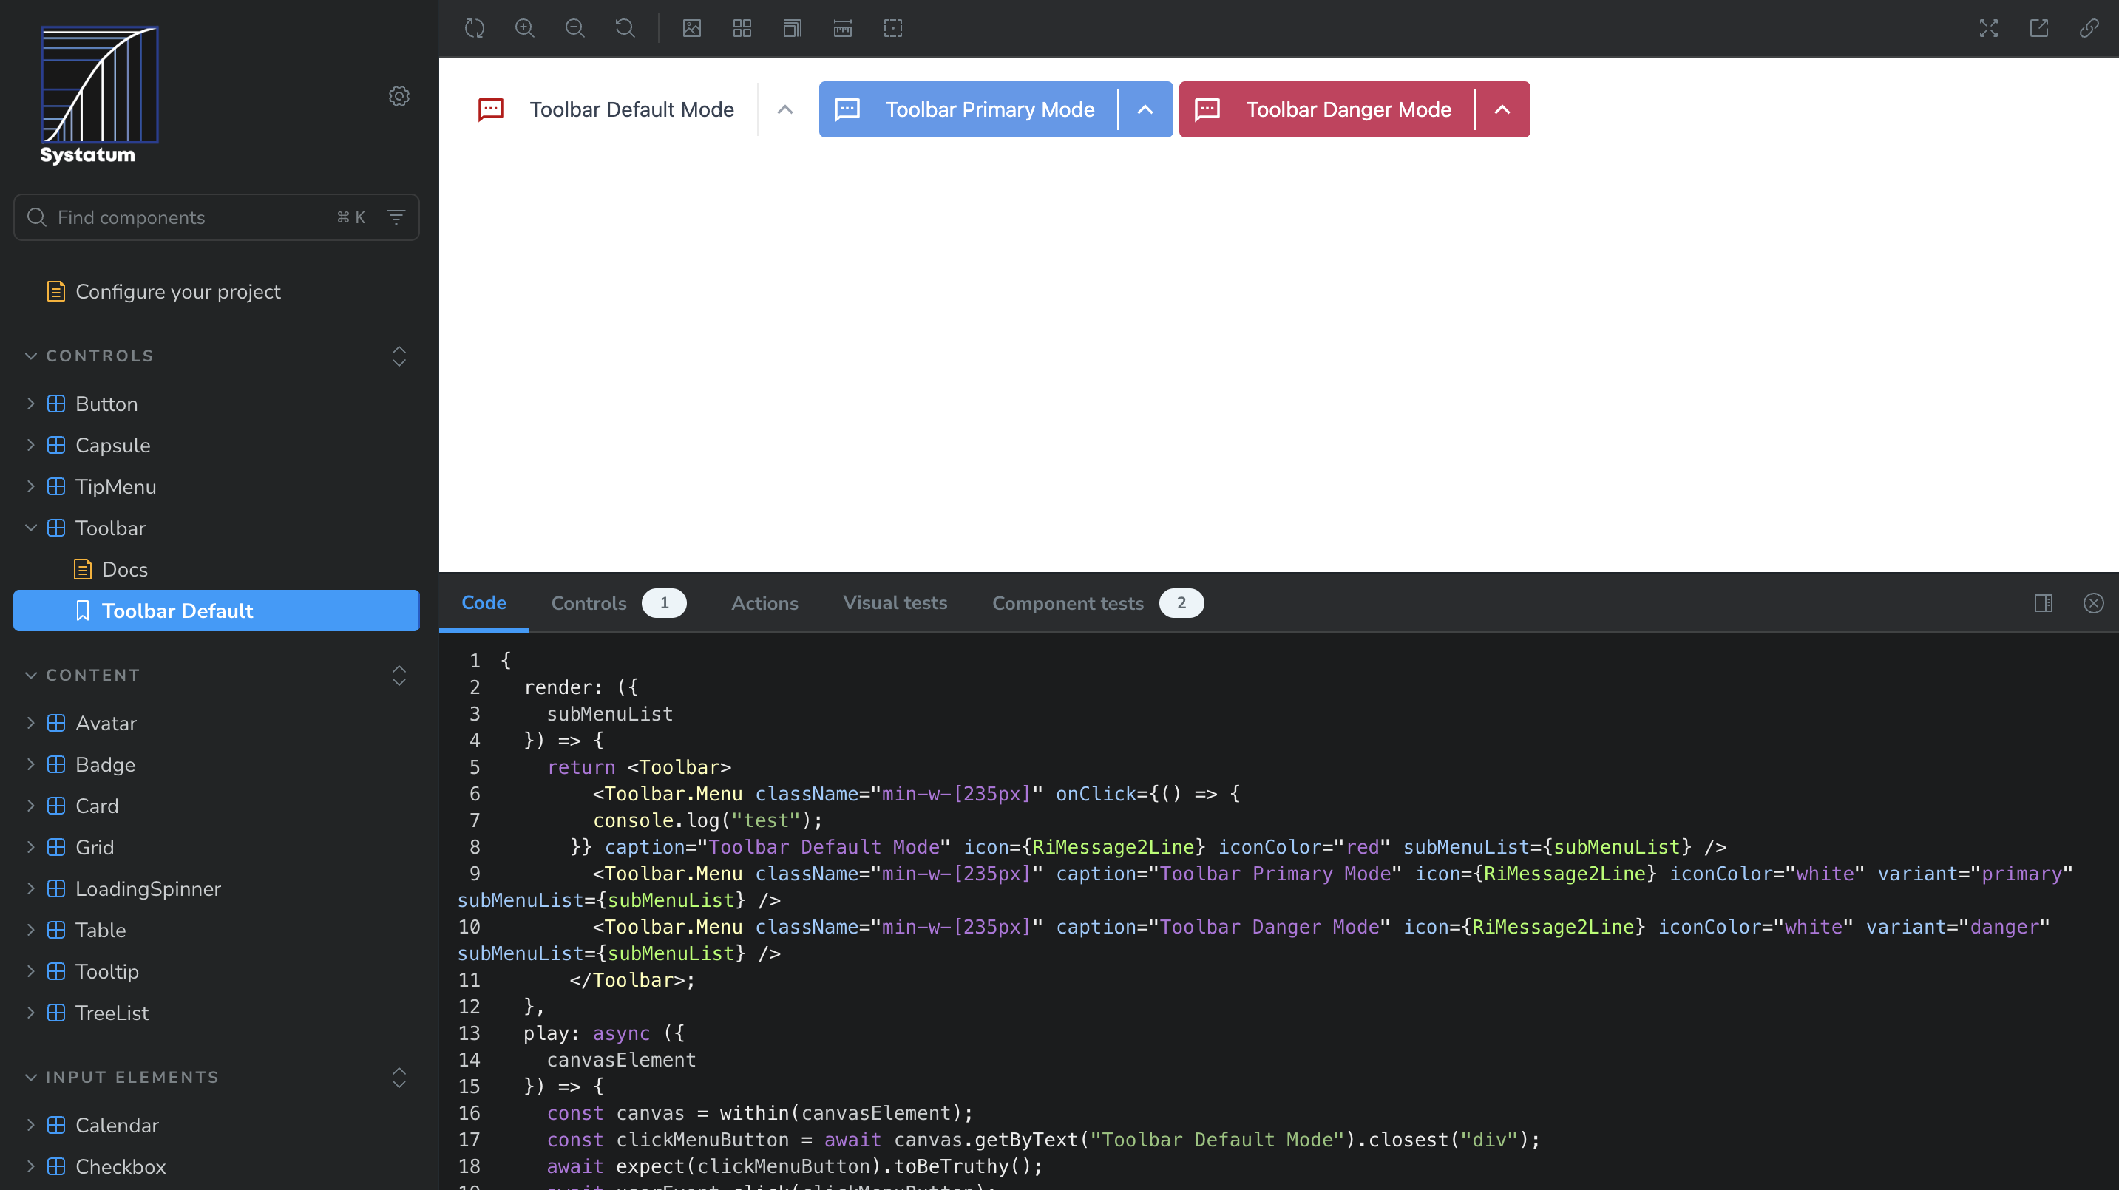The width and height of the screenshot is (2119, 1190).
Task: Enter full screen mode icon
Action: coord(1988,29)
